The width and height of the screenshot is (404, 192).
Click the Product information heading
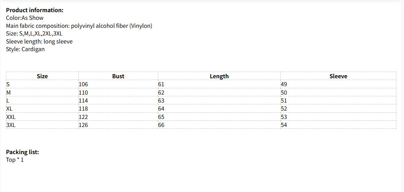click(x=35, y=10)
